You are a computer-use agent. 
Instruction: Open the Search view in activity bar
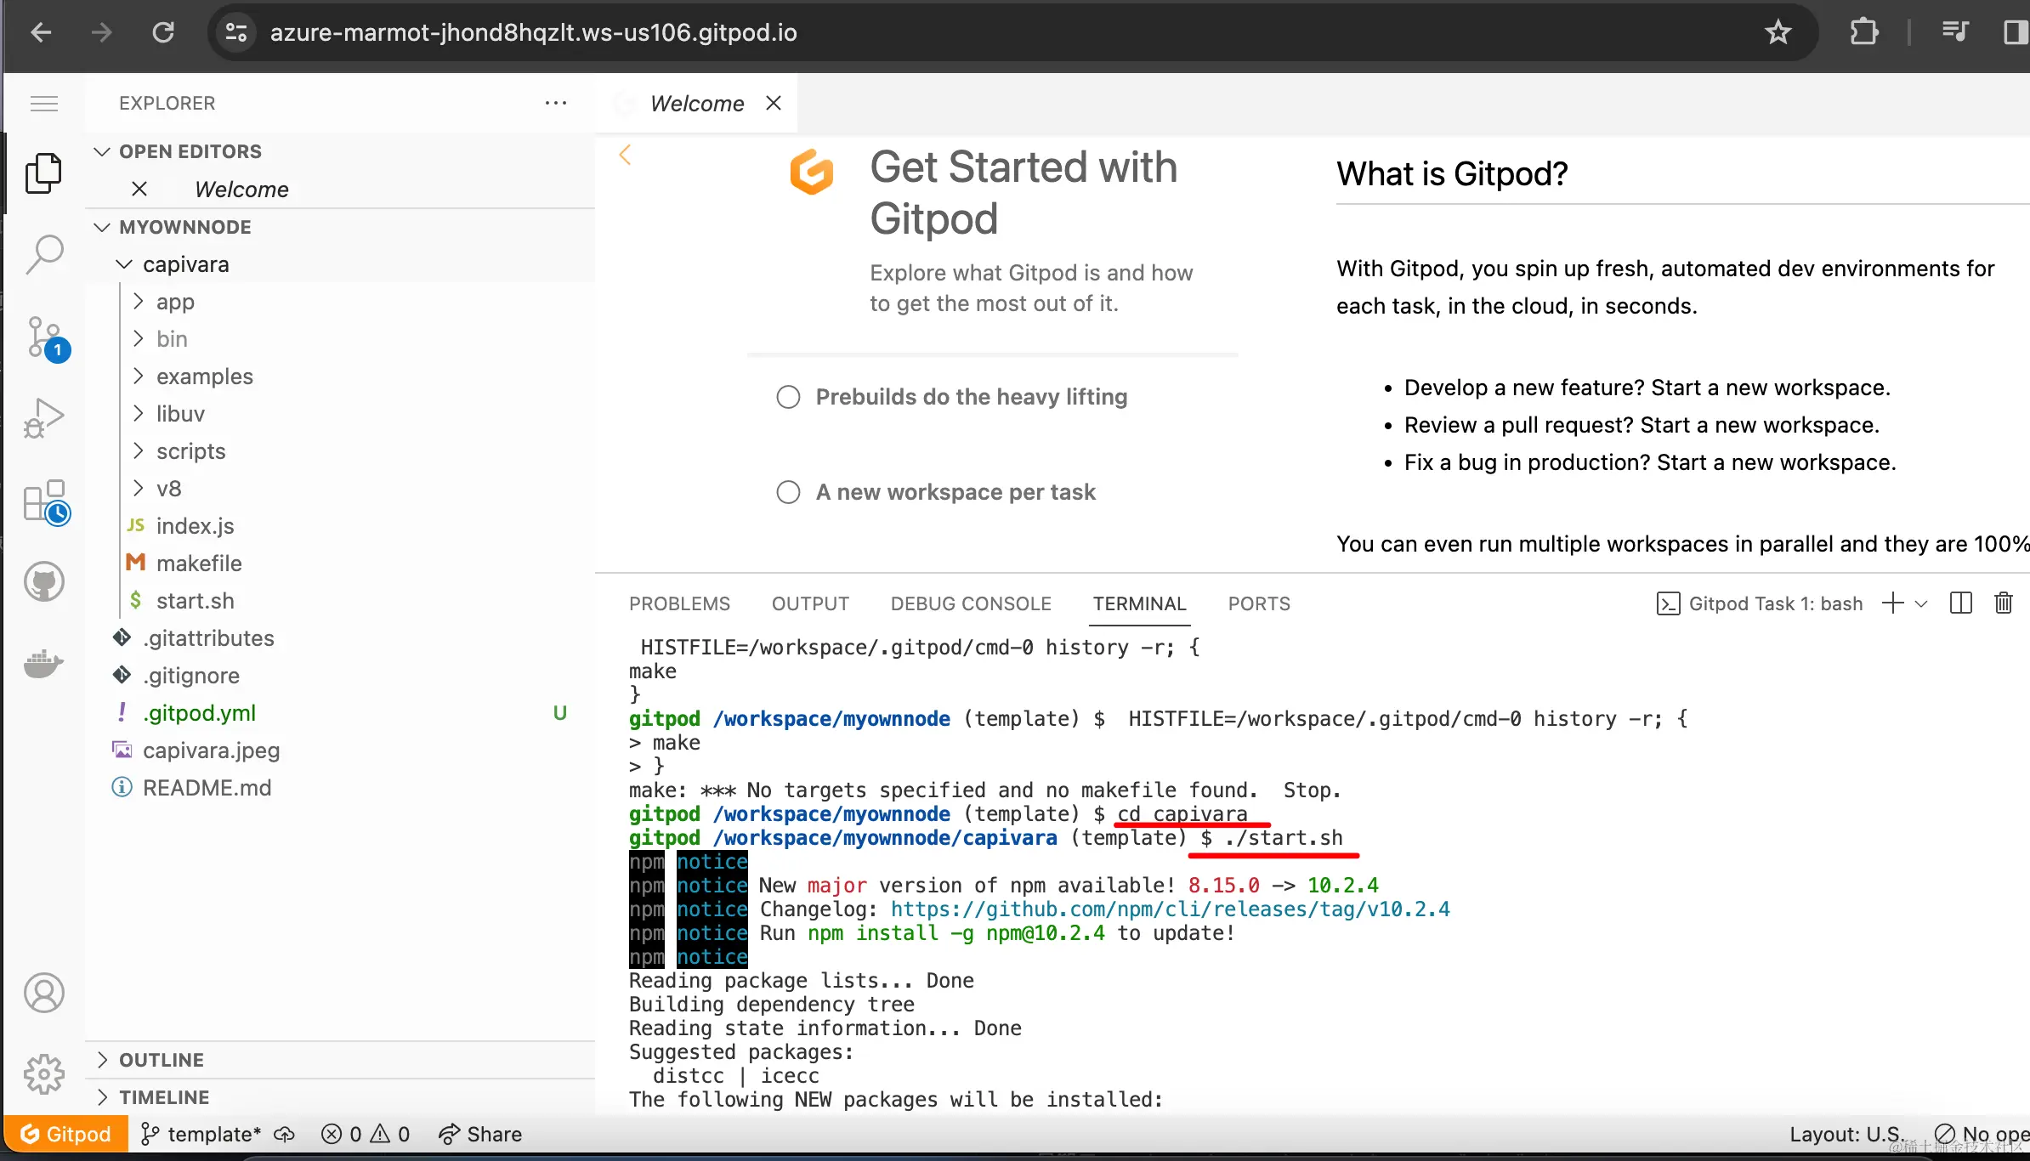(44, 253)
